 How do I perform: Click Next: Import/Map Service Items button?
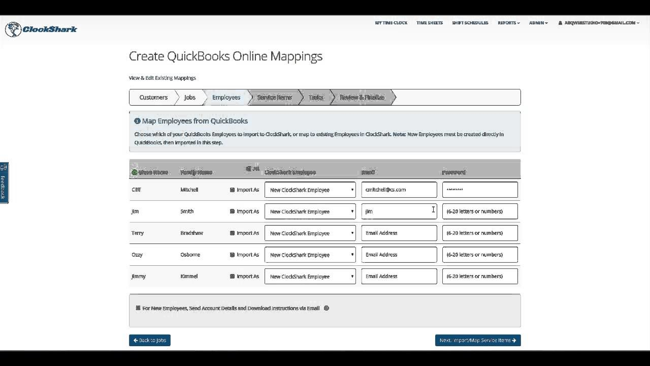coord(477,340)
